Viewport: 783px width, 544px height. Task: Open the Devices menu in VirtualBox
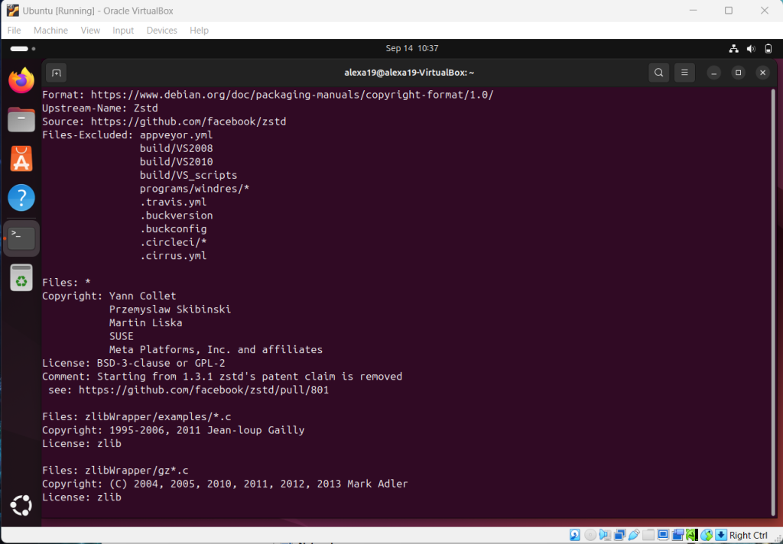coord(161,31)
